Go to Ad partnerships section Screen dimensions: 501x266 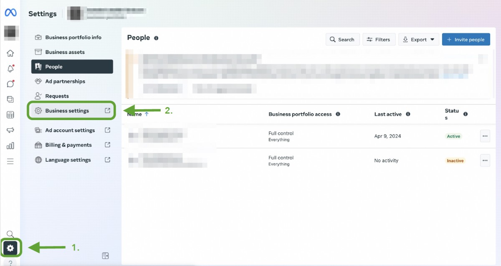pyautogui.click(x=65, y=81)
